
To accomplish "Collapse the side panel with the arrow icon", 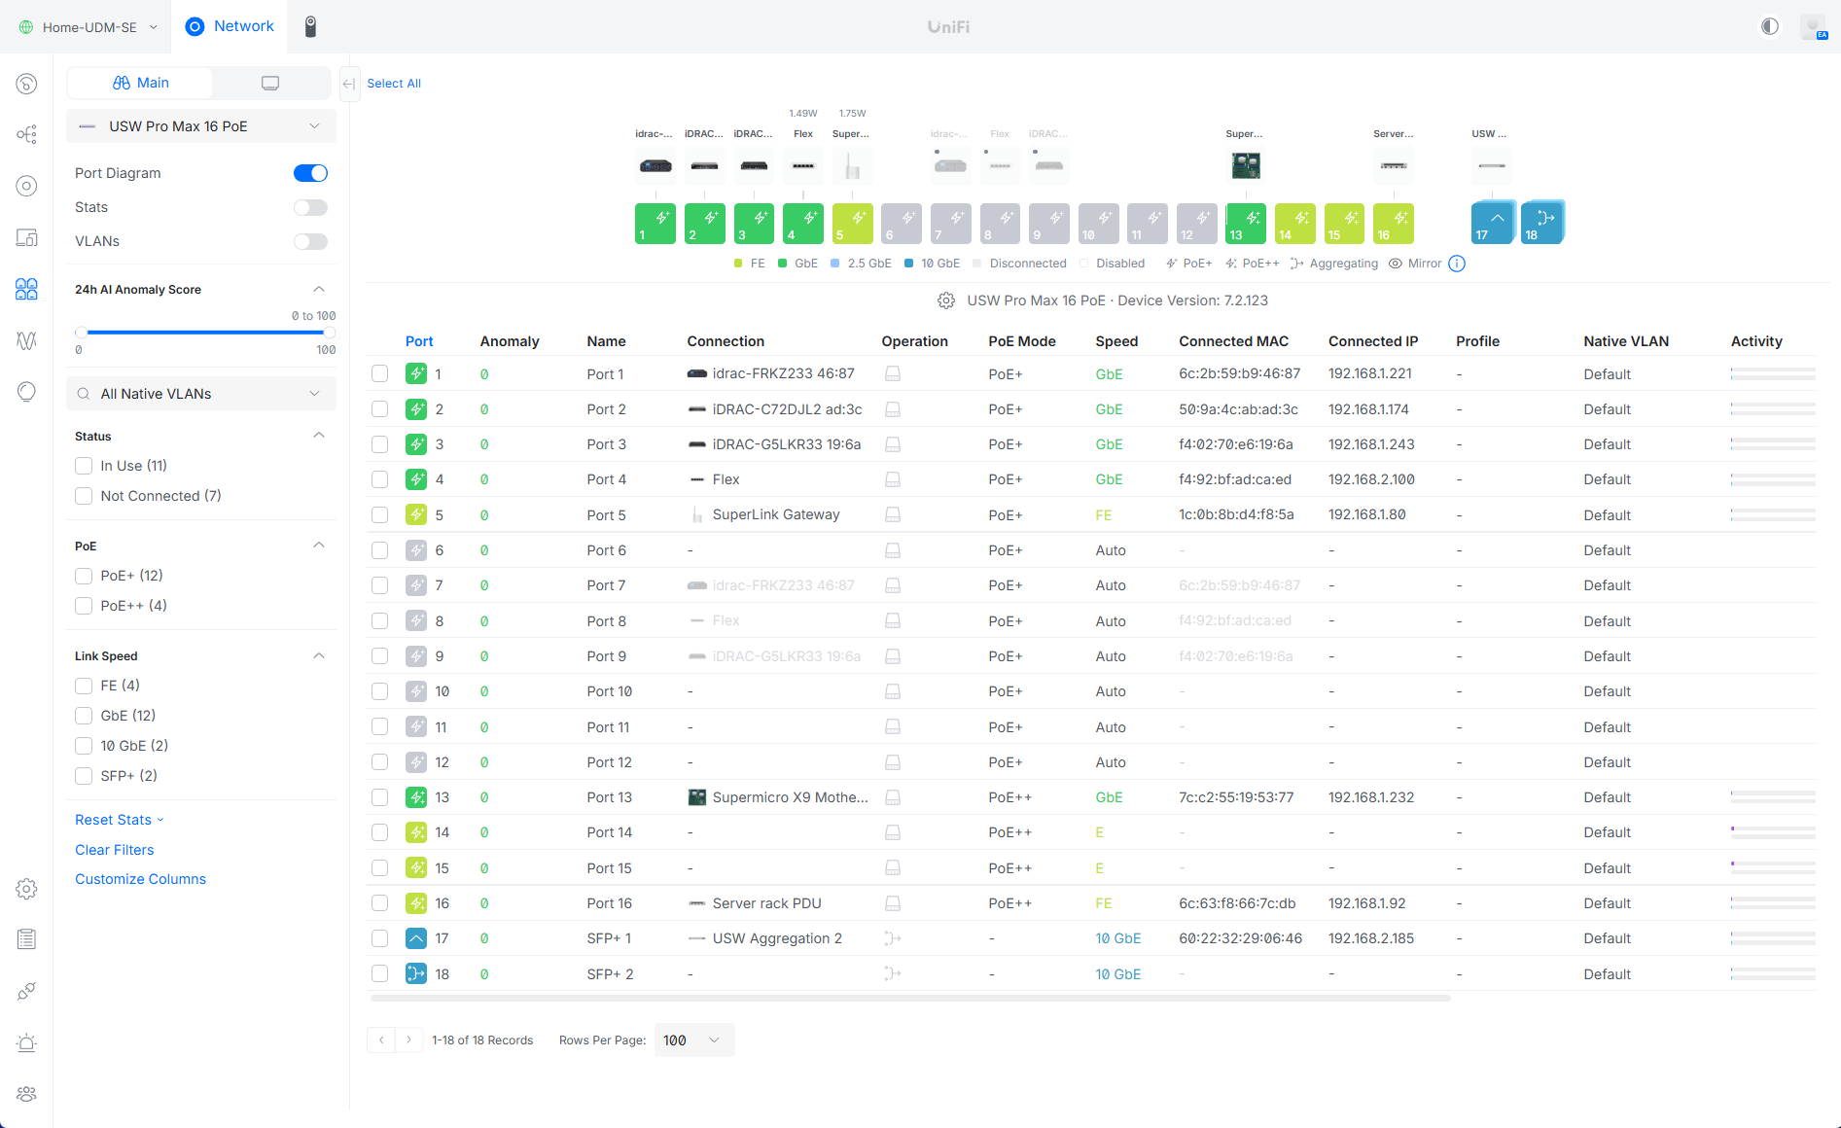I will tap(348, 84).
